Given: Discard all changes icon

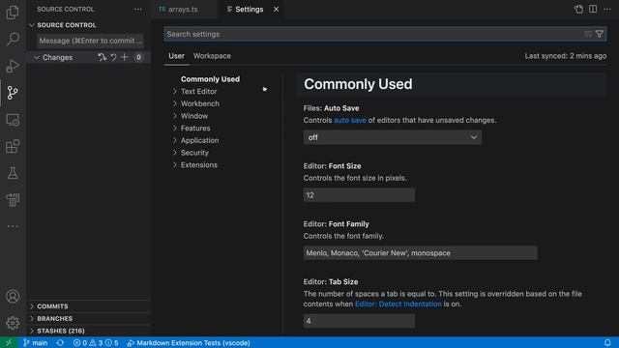Looking at the screenshot, I should pyautogui.click(x=114, y=57).
